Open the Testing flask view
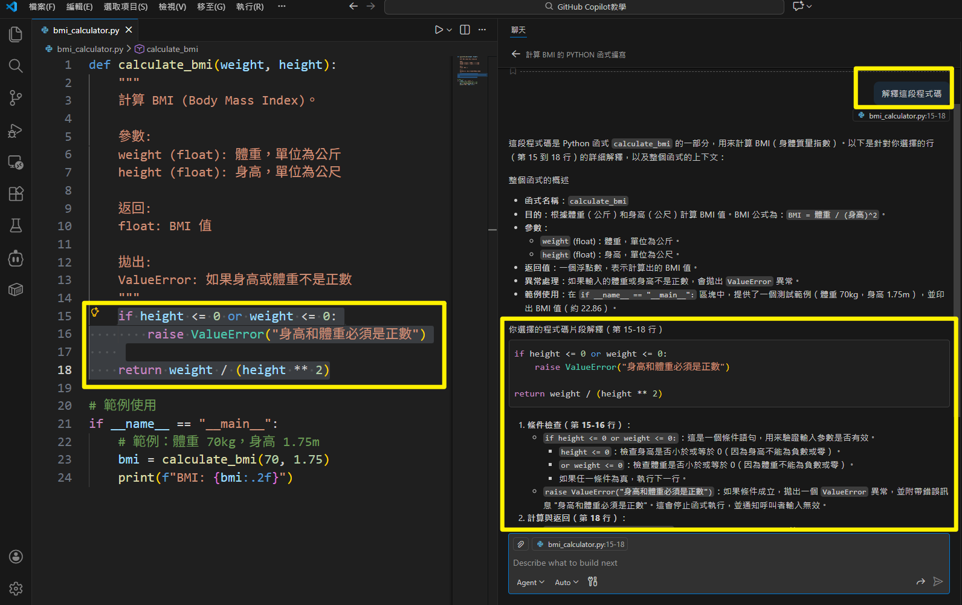The height and width of the screenshot is (605, 962). tap(16, 225)
